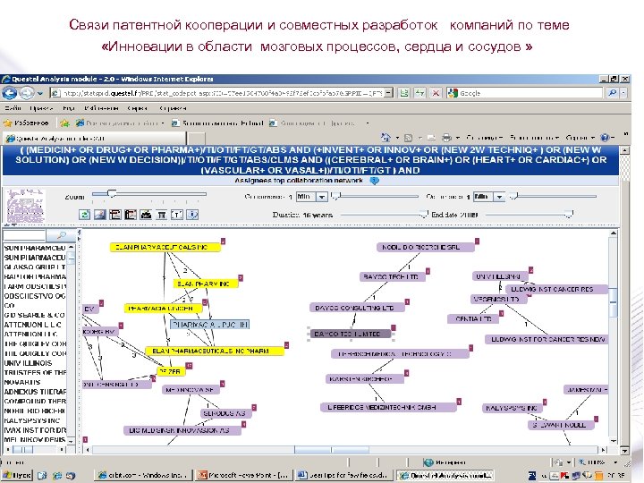Select the KARSTEN KIRCHHOF node
Image resolution: width=644 pixels, height=483 pixels.
click(364, 378)
